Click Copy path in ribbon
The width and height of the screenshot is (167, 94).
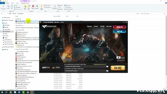click(x=17, y=7)
